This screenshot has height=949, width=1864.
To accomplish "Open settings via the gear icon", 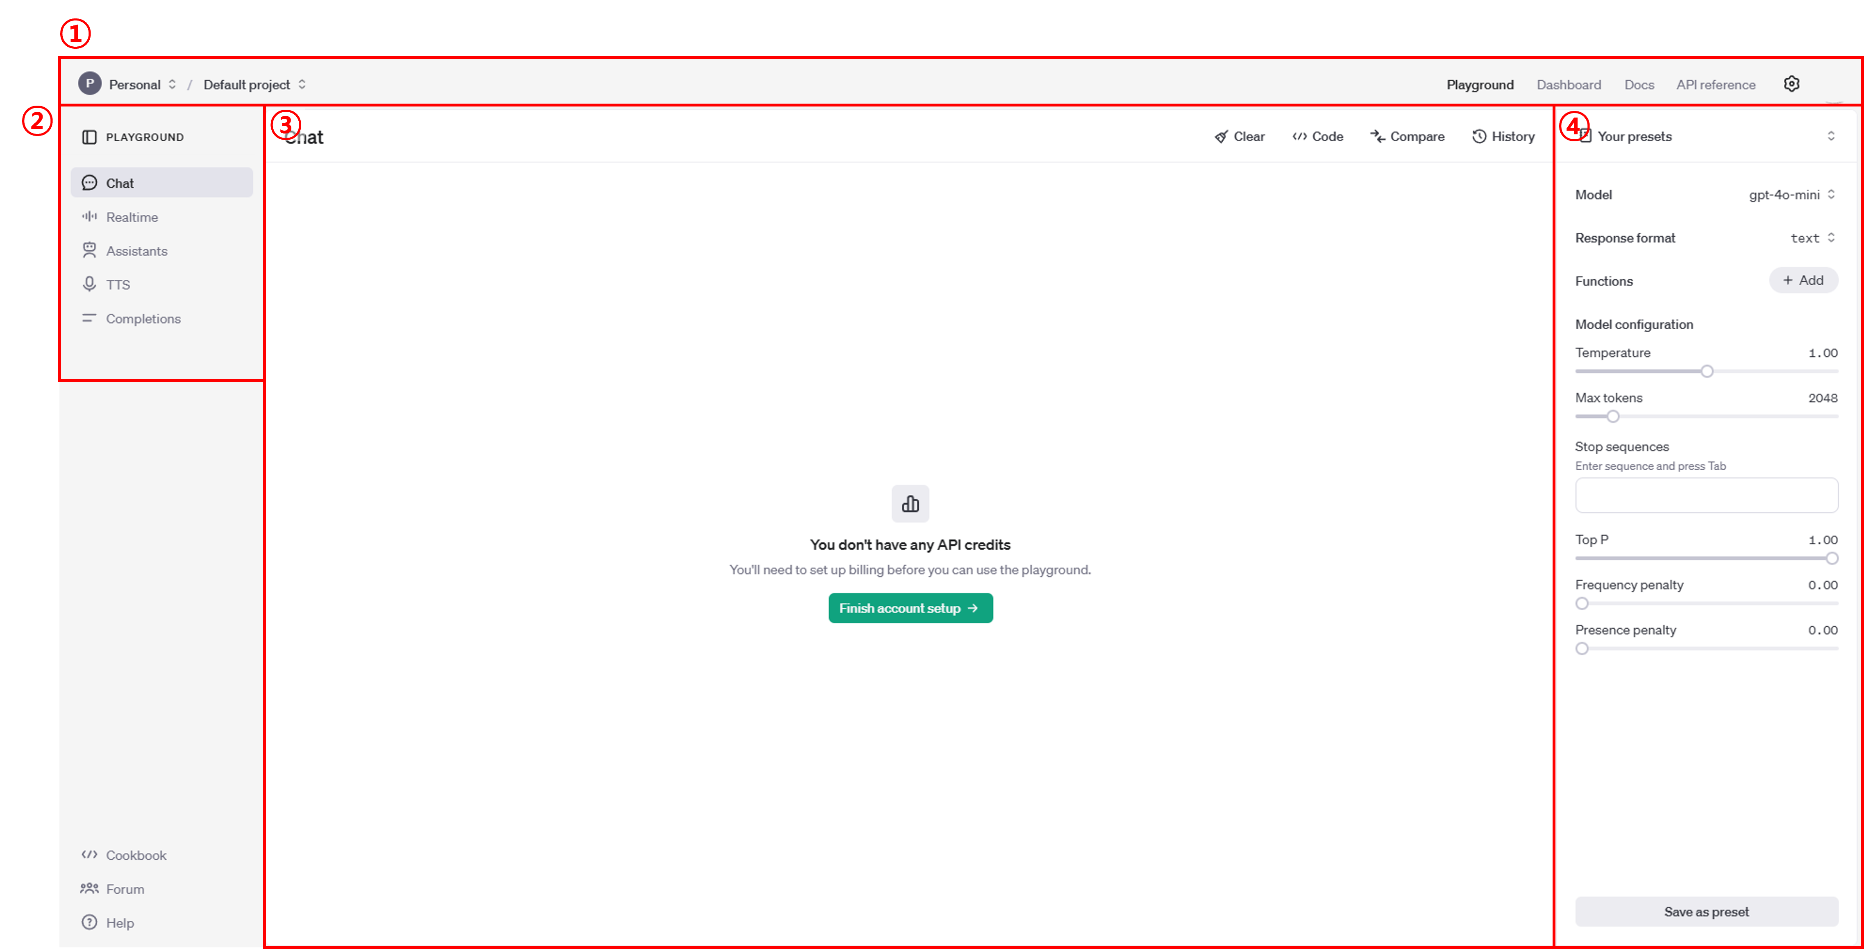I will pyautogui.click(x=1791, y=84).
